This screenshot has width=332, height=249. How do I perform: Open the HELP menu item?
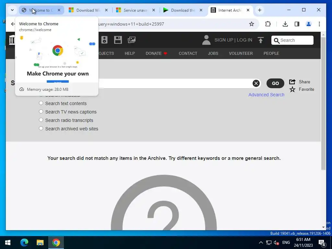tap(130, 53)
